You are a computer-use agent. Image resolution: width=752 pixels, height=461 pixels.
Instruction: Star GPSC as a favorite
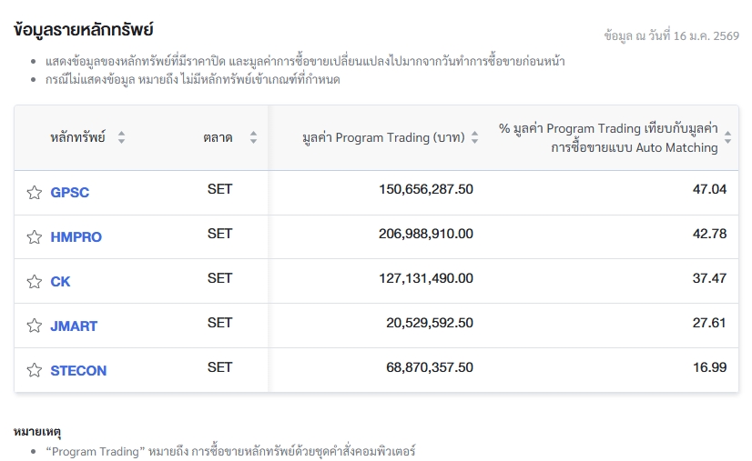pyautogui.click(x=35, y=193)
